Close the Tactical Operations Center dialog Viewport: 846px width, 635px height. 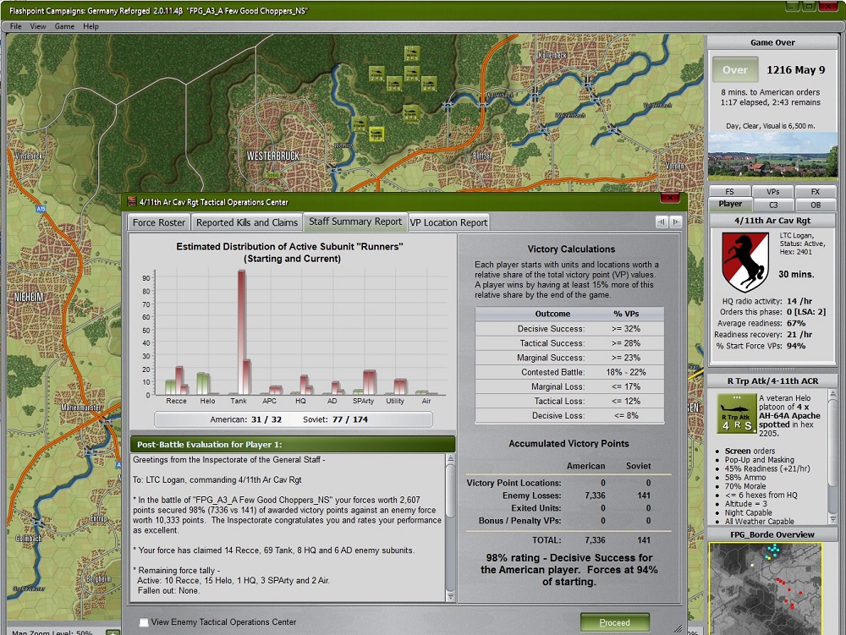pyautogui.click(x=669, y=198)
